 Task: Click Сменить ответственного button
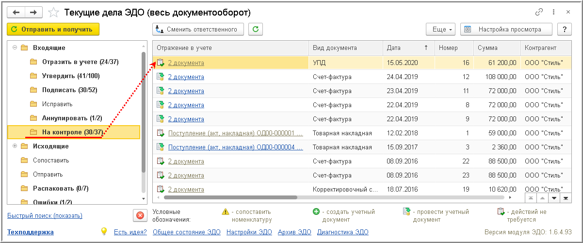[198, 30]
